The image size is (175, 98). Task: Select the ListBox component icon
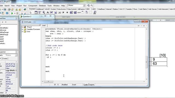coord(71,13)
